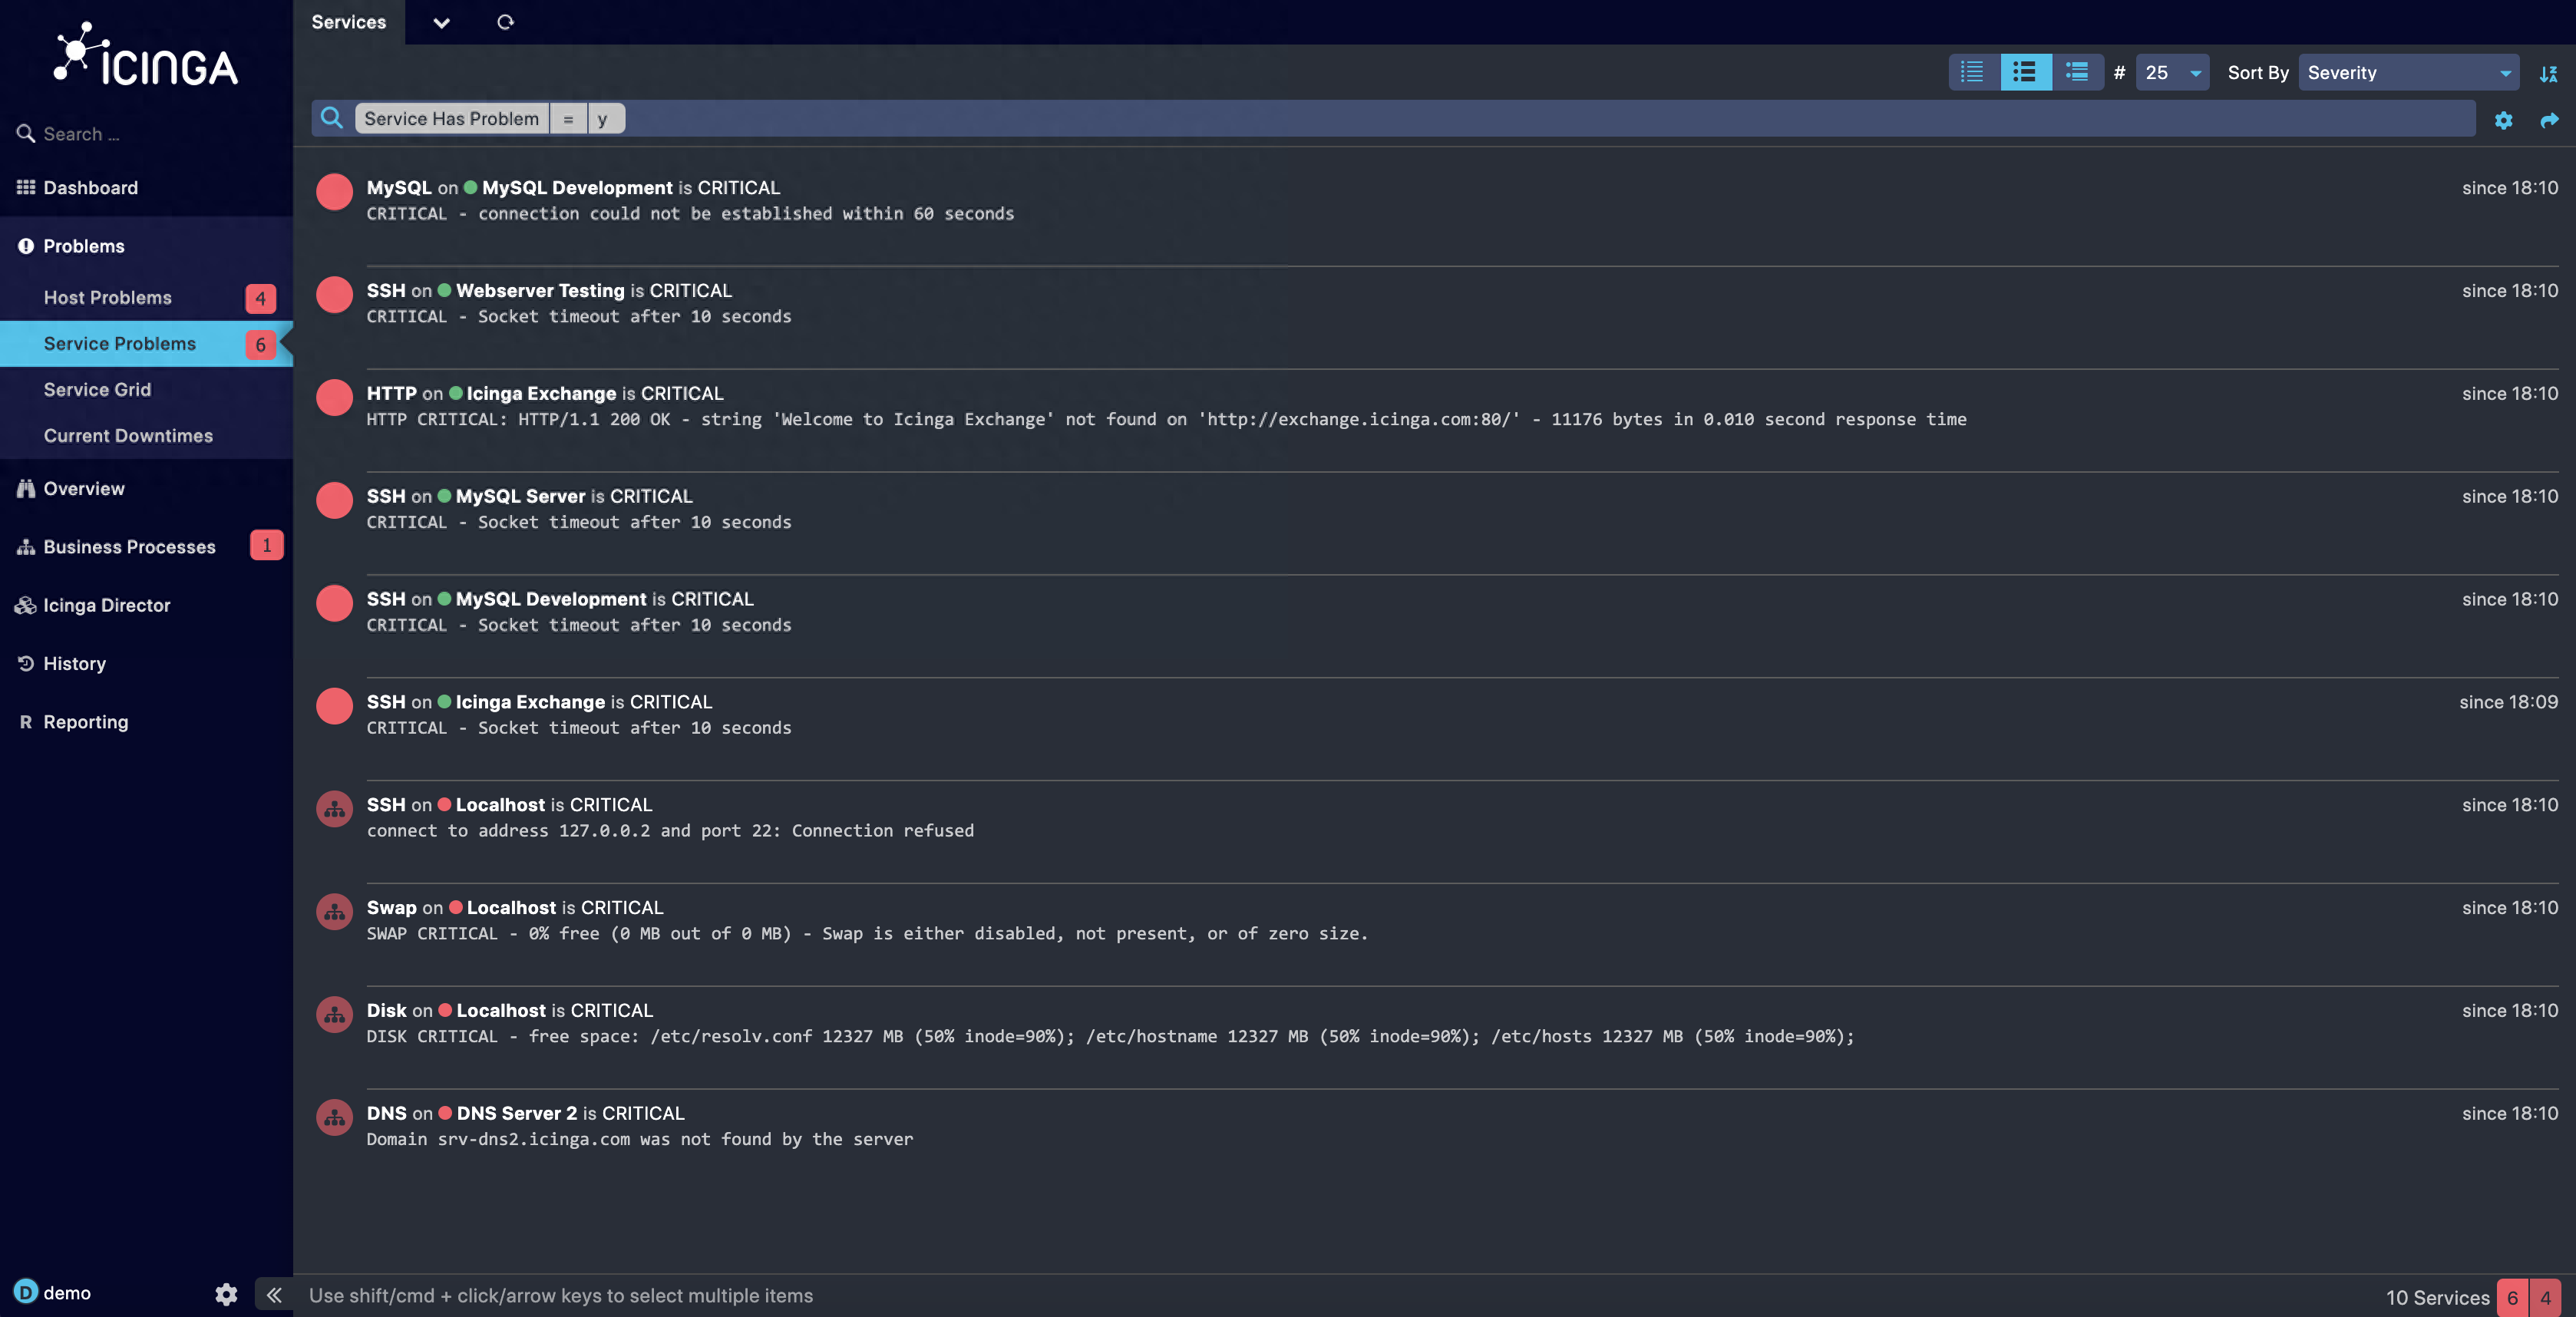Click the filter settings gear icon
The height and width of the screenshot is (1317, 2576).
(x=2503, y=120)
